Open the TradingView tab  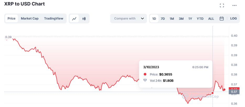pyautogui.click(x=54, y=18)
